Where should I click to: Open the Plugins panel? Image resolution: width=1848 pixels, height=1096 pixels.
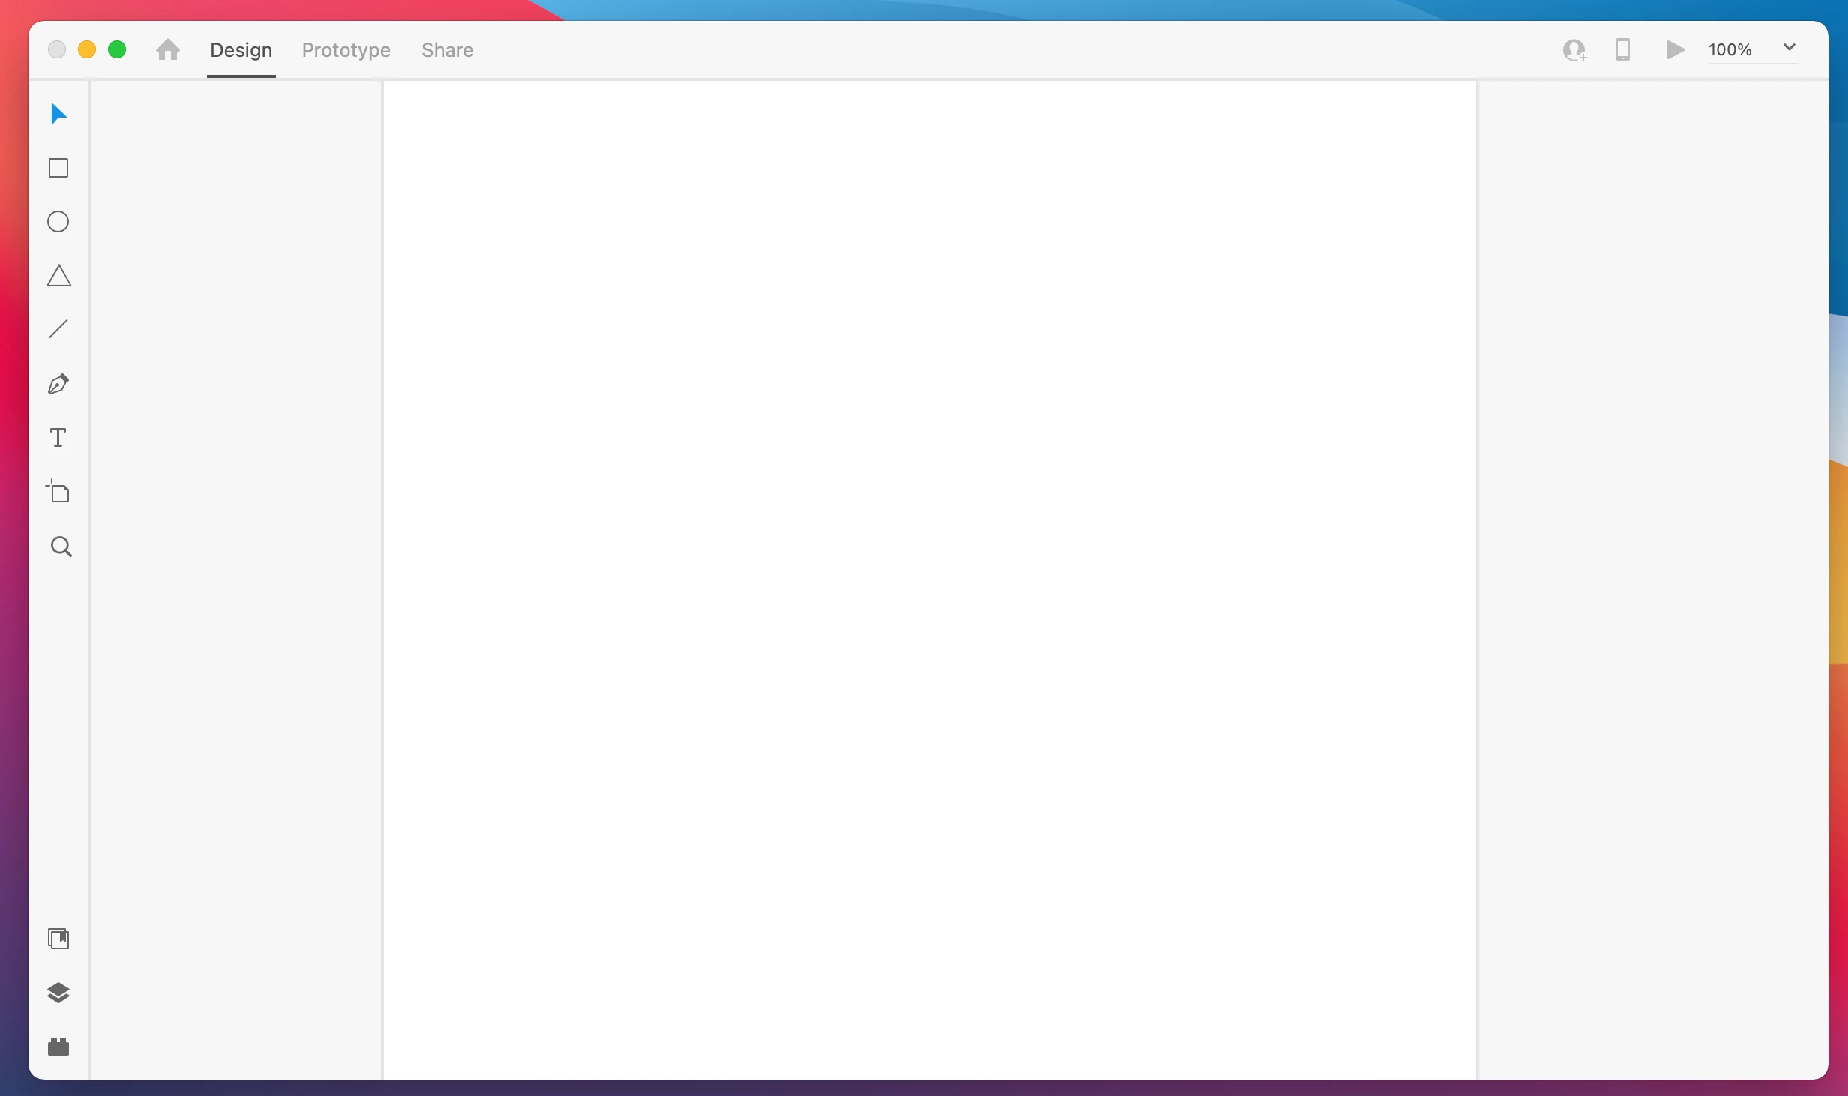[58, 1047]
